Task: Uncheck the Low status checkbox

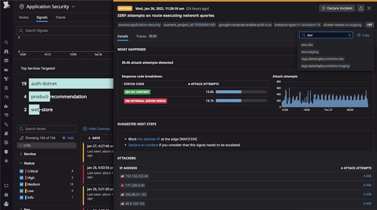Action: (21, 191)
